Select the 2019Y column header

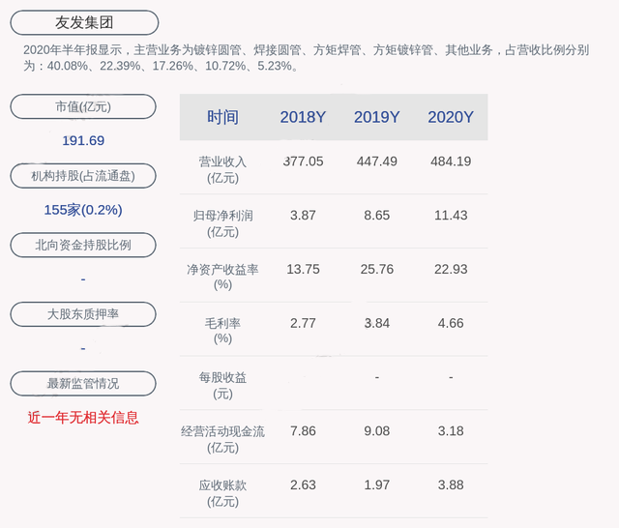click(376, 117)
